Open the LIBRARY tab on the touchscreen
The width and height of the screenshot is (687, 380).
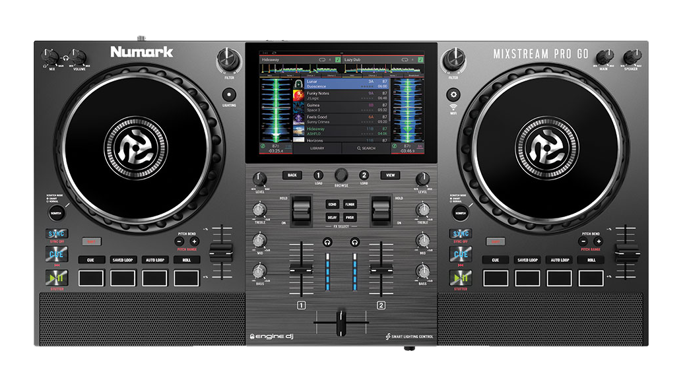[x=317, y=148]
